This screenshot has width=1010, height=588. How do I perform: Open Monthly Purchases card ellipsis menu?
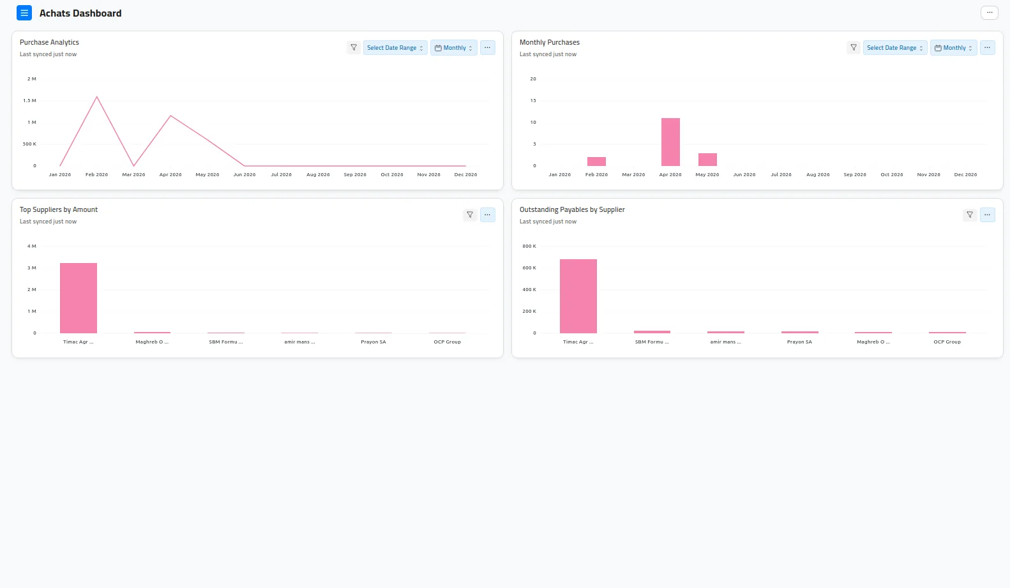click(x=987, y=48)
